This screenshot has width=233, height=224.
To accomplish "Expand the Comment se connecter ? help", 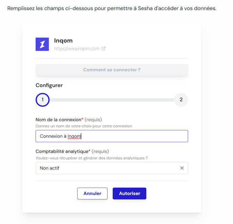I will 112,70.
